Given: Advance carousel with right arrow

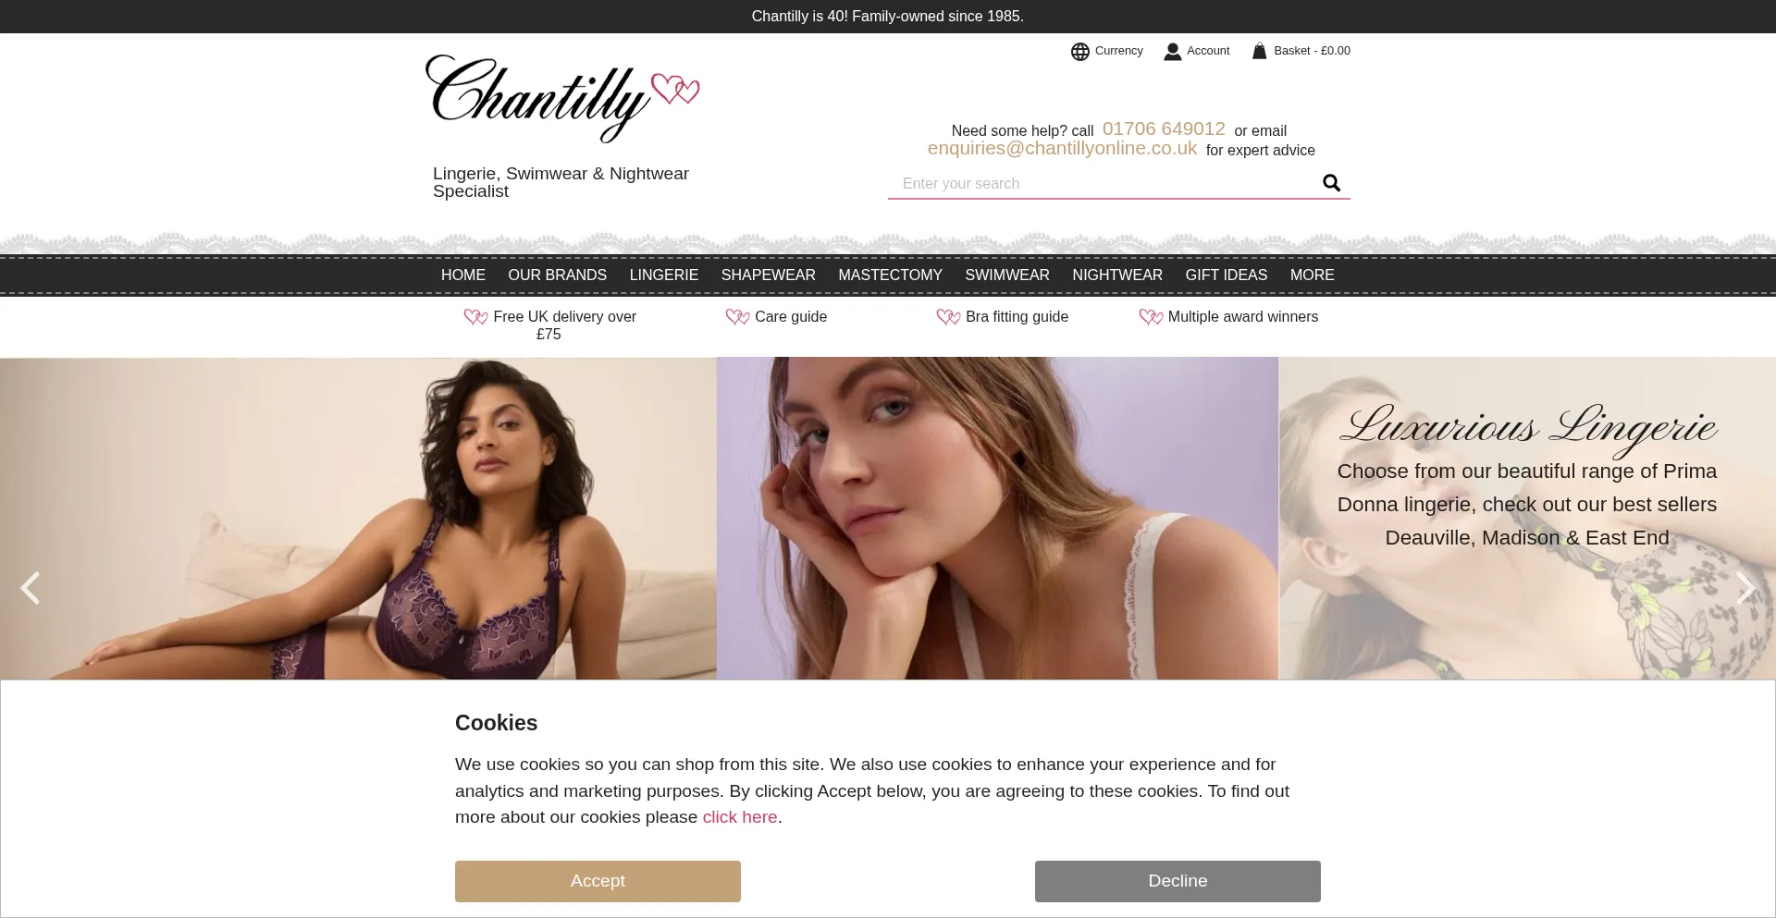Looking at the screenshot, I should coord(1745,588).
